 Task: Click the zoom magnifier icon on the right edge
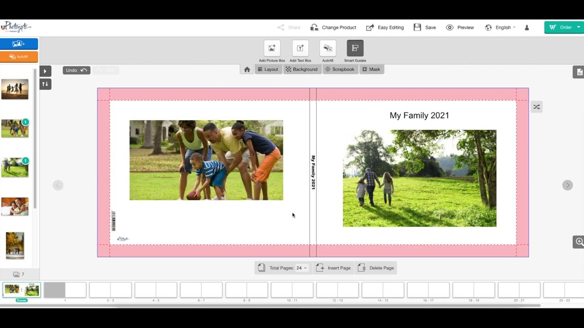point(579,242)
